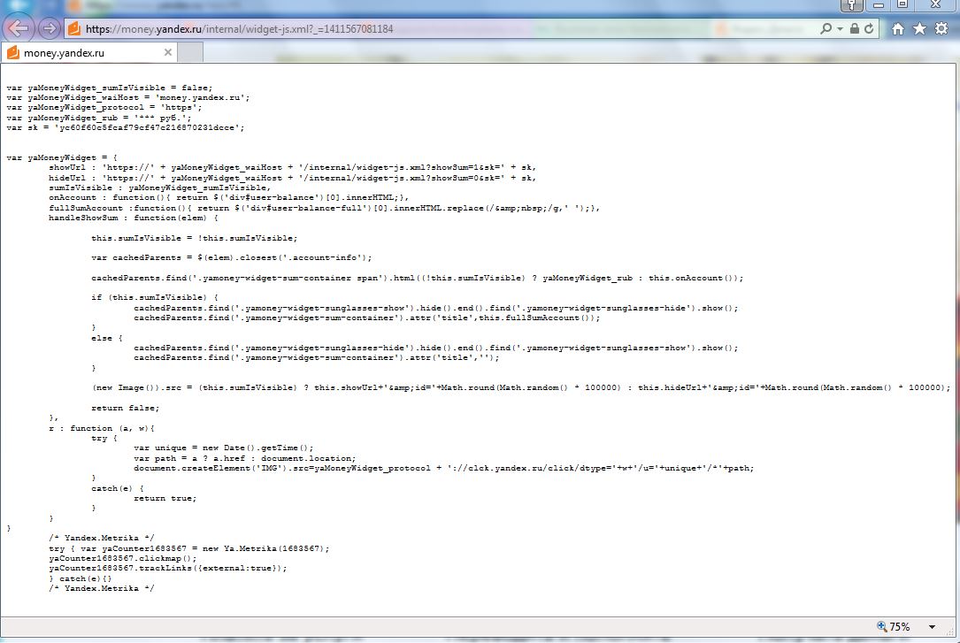Click the document.createElement('IMG') line
Screen dimensions: 960x643
(444, 467)
